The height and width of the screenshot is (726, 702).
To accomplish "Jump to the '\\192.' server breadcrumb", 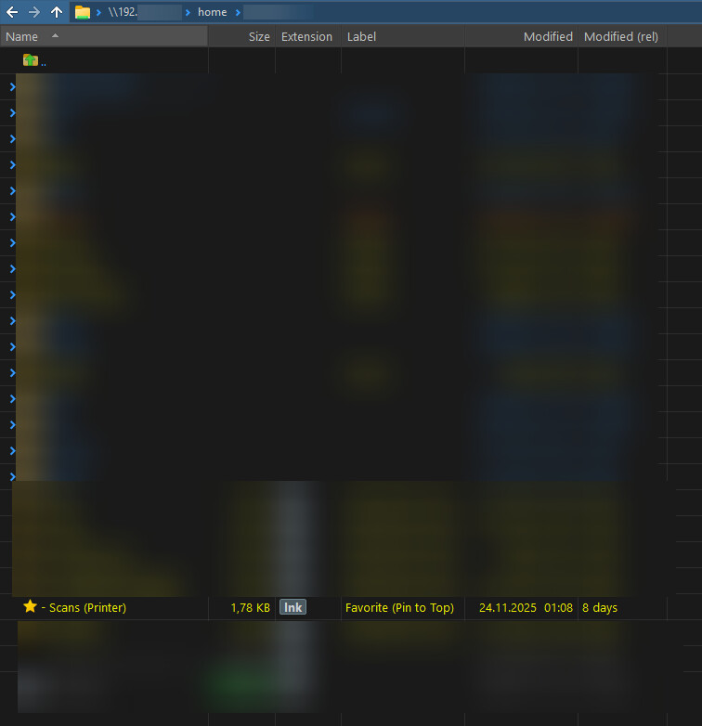I will click(122, 12).
